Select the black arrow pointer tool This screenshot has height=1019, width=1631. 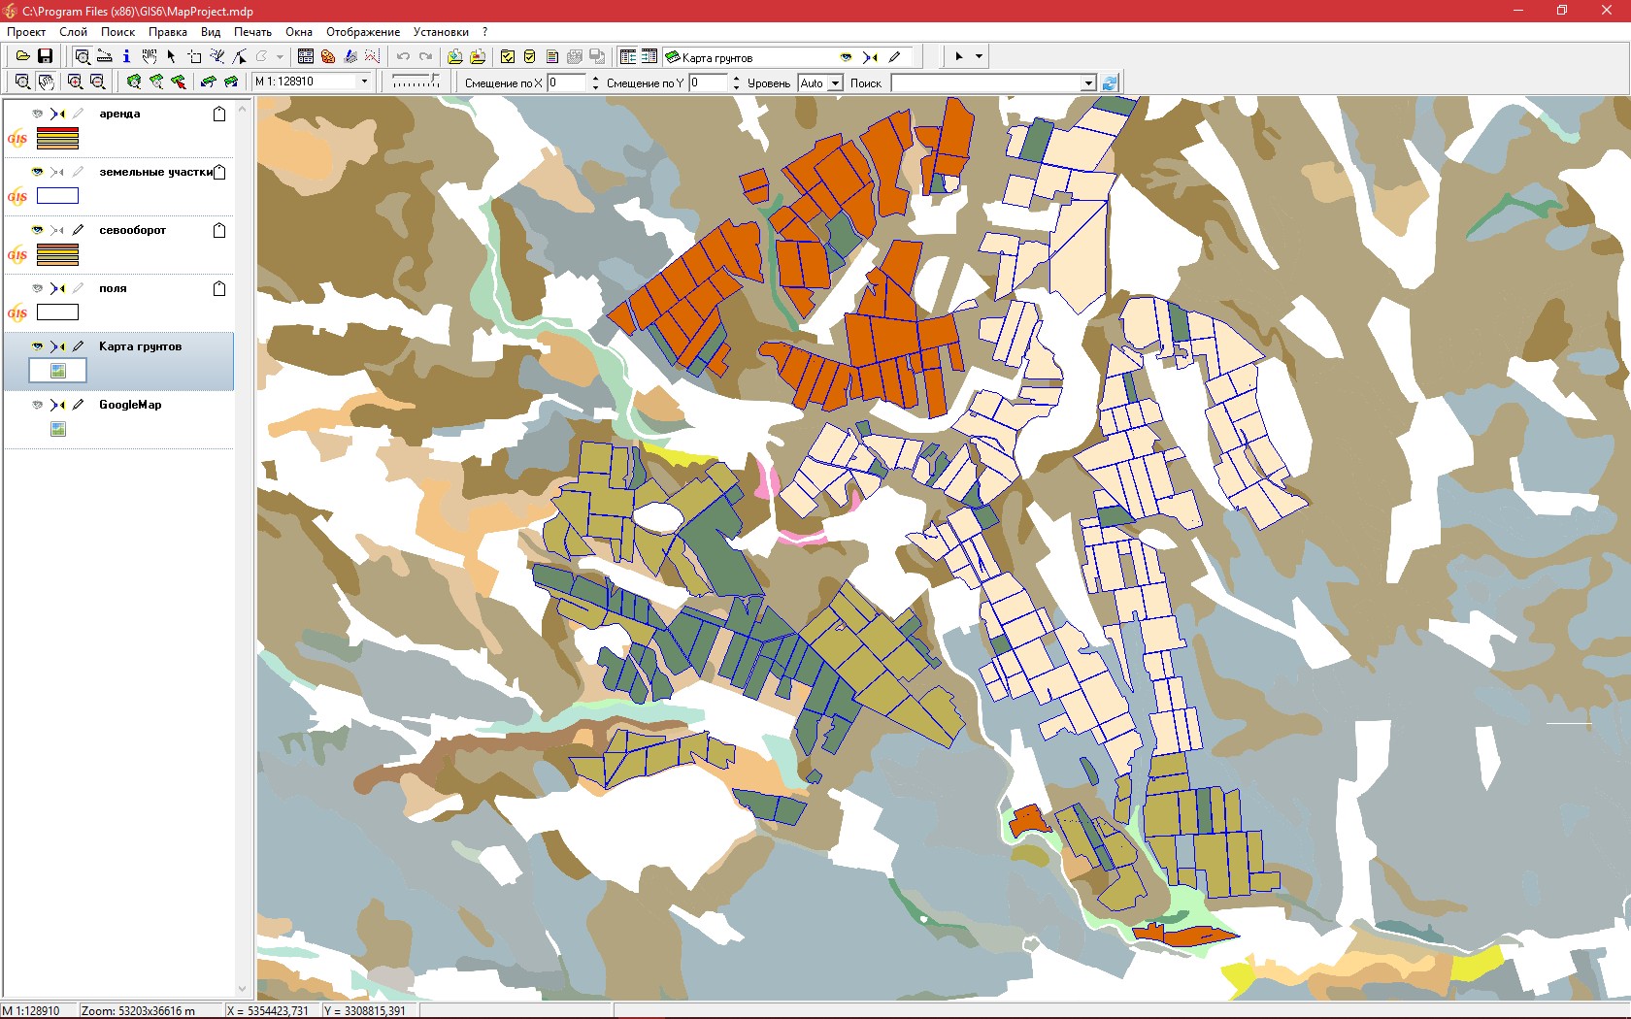tap(171, 56)
